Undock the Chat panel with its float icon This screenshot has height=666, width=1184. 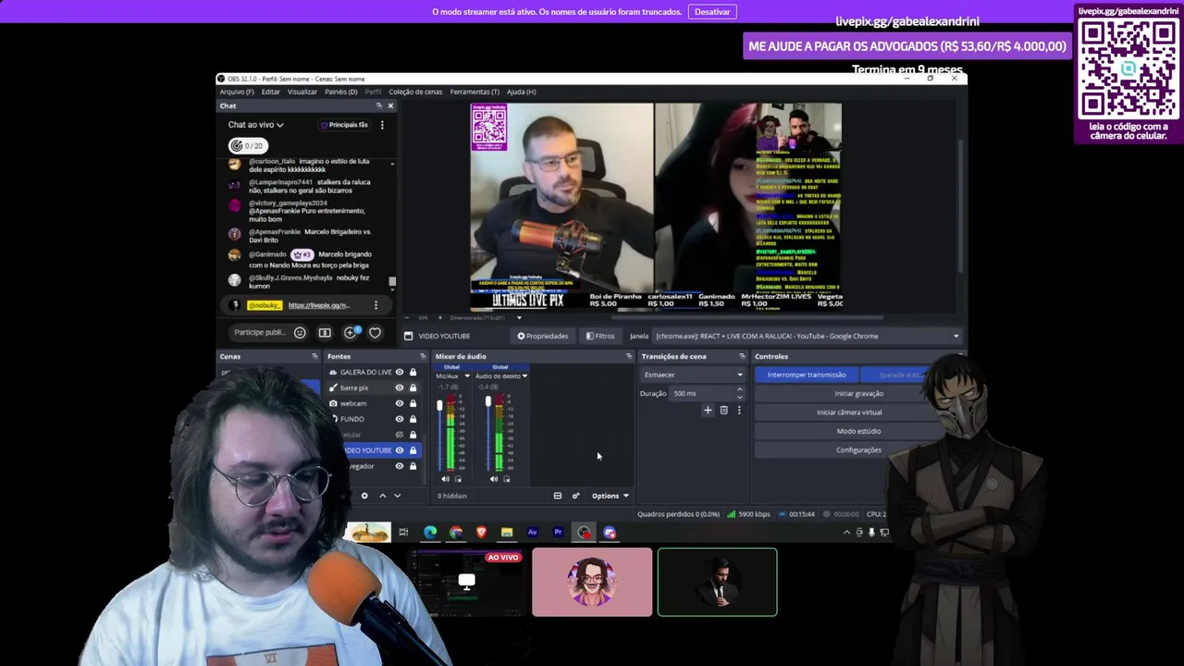[x=378, y=105]
